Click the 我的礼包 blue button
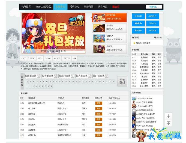 pyautogui.click(x=153, y=23)
